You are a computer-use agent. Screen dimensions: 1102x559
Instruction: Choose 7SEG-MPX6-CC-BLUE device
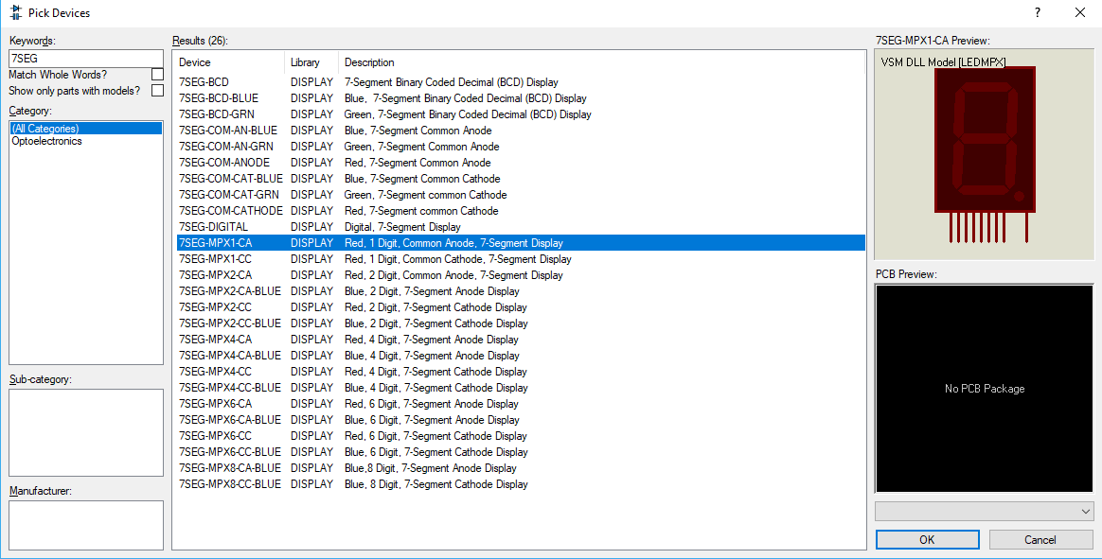pos(521,452)
